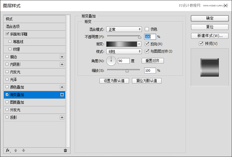Click the 复位为默认值 button

(x=147, y=81)
